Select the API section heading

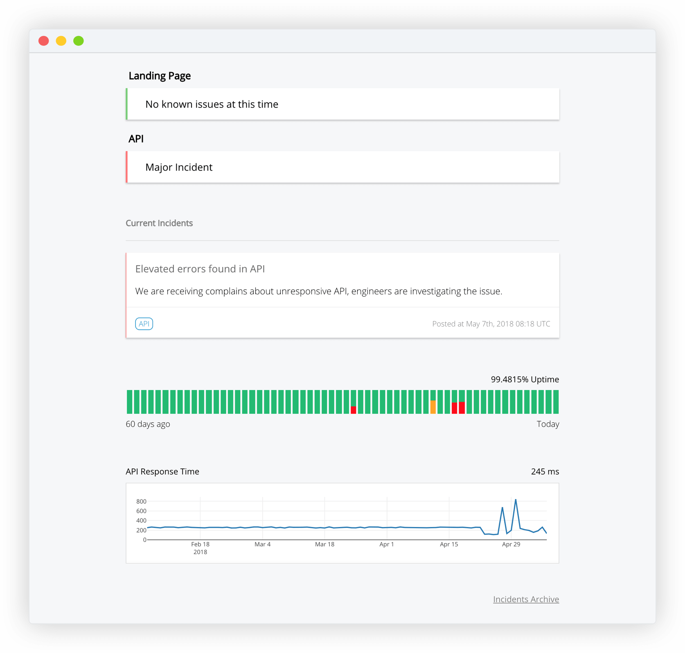[136, 139]
